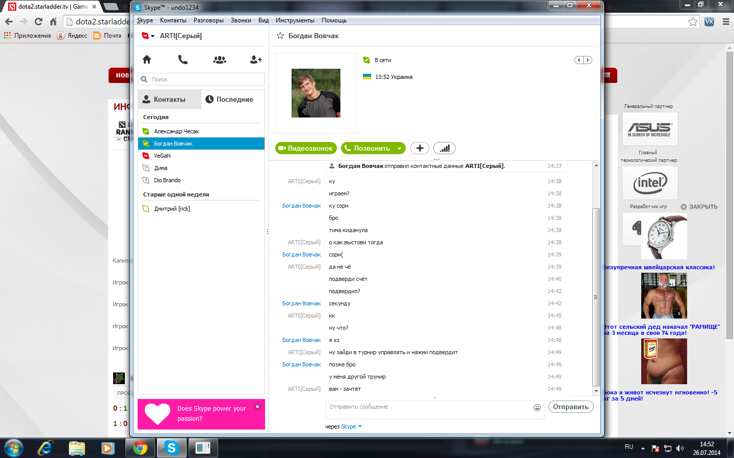Click the Отправить сообщение message input
The width and height of the screenshot is (734, 458).
[434, 410]
